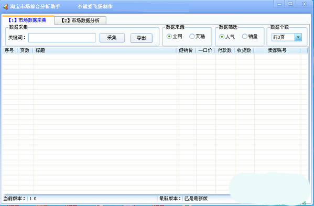Screen dimensions: 314x206
Task: Click the 关键词 label
Action: (x=17, y=37)
